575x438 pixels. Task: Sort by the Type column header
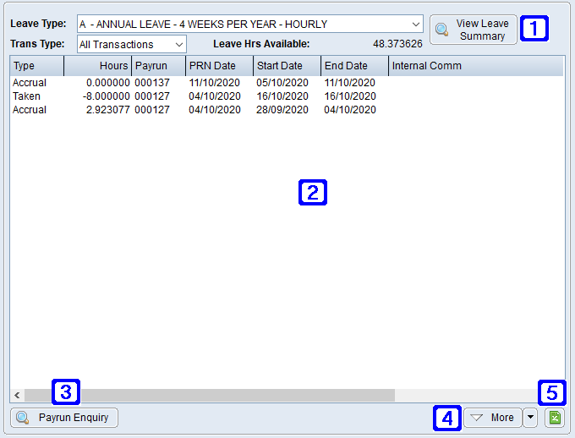[x=36, y=66]
